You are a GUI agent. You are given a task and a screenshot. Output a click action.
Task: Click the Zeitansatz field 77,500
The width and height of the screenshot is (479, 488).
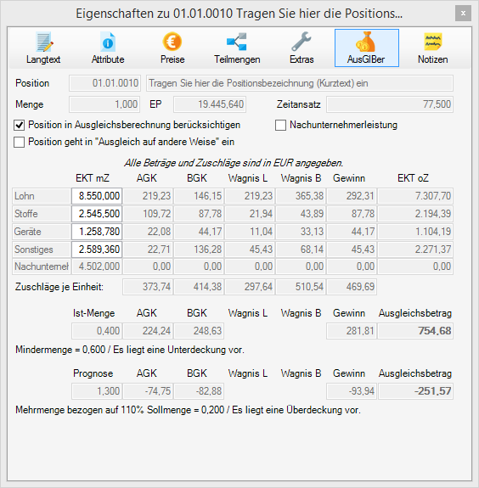point(390,104)
